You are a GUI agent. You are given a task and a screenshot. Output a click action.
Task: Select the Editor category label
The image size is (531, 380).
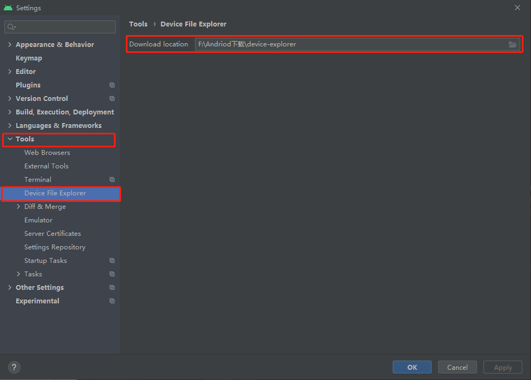click(26, 71)
